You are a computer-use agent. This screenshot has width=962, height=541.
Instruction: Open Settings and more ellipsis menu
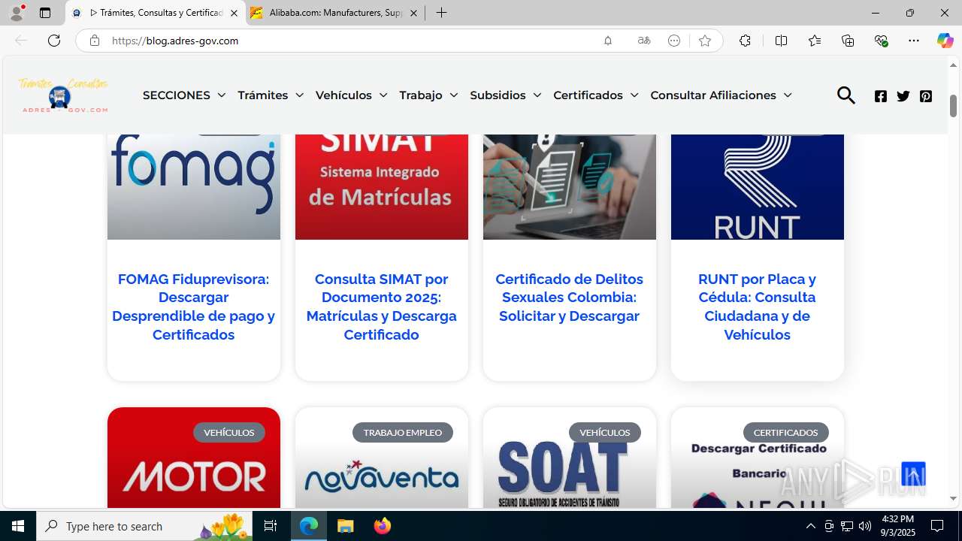(x=914, y=41)
